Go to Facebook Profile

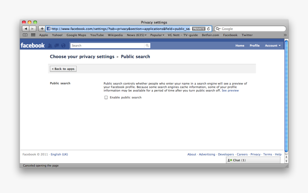pos(255,46)
